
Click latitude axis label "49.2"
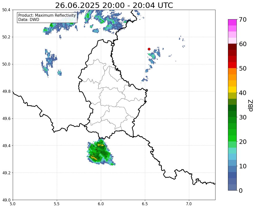(x=6, y=173)
